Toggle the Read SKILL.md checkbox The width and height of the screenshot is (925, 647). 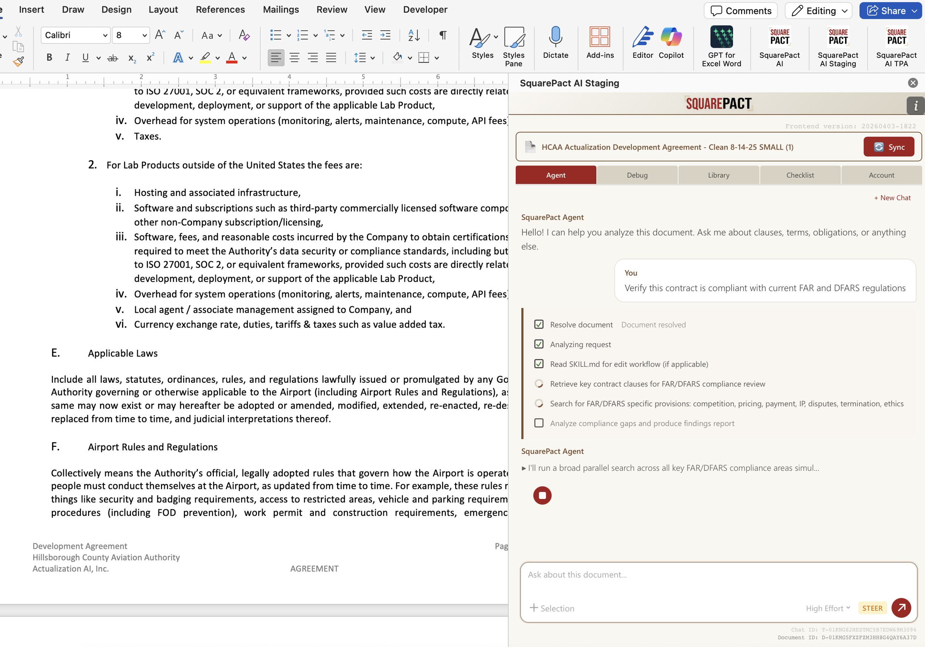(x=539, y=363)
